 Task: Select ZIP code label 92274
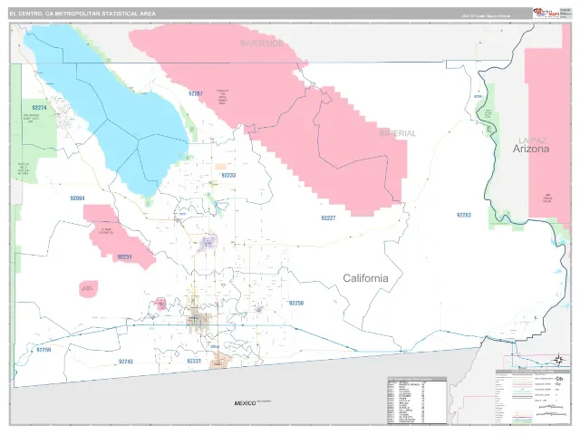[39, 108]
